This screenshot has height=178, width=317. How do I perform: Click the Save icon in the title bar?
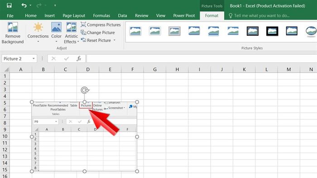click(x=9, y=5)
